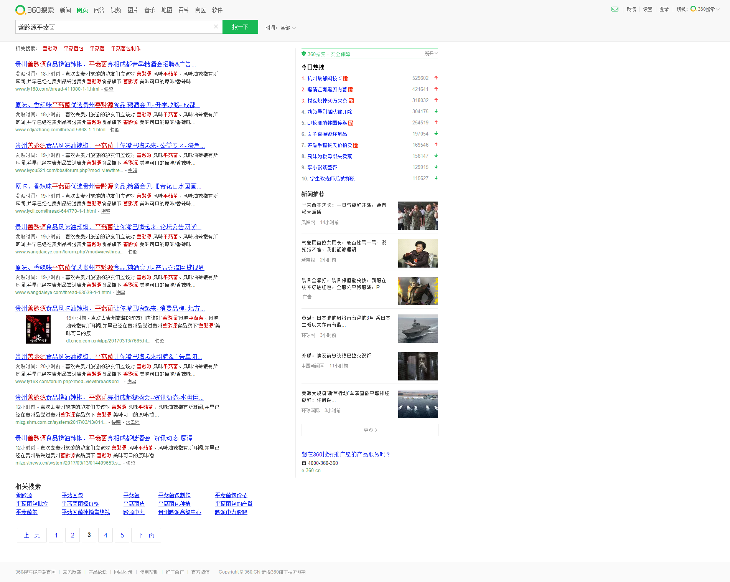Click the red product thumbnail image
The width and height of the screenshot is (730, 582).
click(38, 329)
